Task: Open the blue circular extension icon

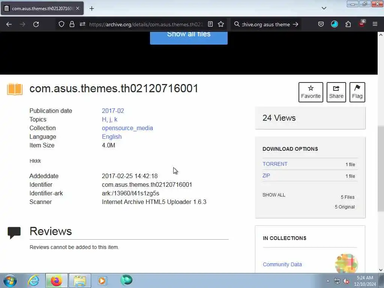Action: (334, 24)
